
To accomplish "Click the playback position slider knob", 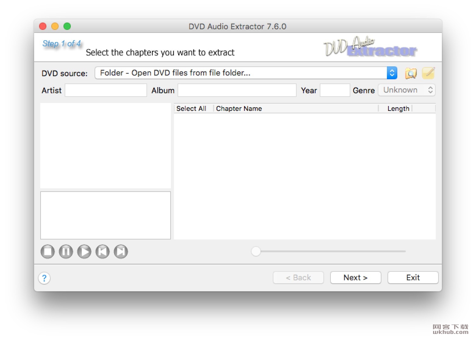I will [256, 251].
